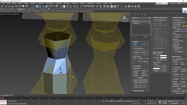Activate the Select and Move tool

pyautogui.click(x=37, y=6)
